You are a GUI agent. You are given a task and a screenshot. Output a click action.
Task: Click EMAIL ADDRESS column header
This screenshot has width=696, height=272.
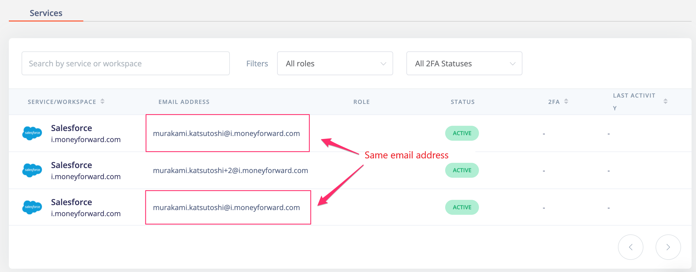click(184, 102)
